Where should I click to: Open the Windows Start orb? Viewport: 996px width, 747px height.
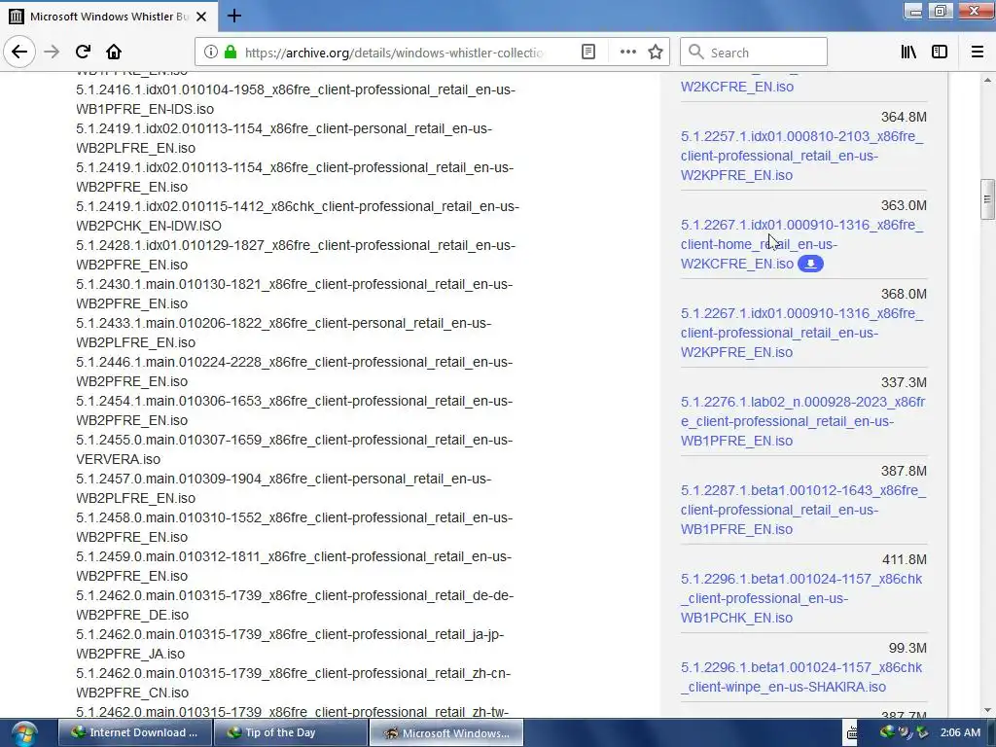(24, 733)
